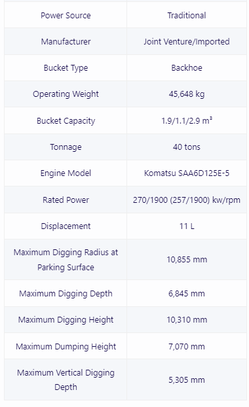Select the 11 L Displacement value

point(187,226)
